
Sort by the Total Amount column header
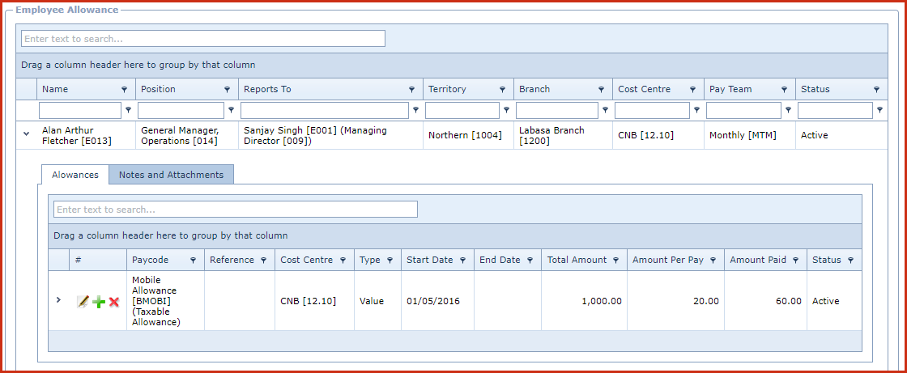tap(577, 261)
